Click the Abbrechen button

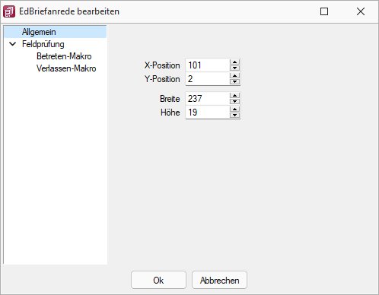click(x=219, y=280)
